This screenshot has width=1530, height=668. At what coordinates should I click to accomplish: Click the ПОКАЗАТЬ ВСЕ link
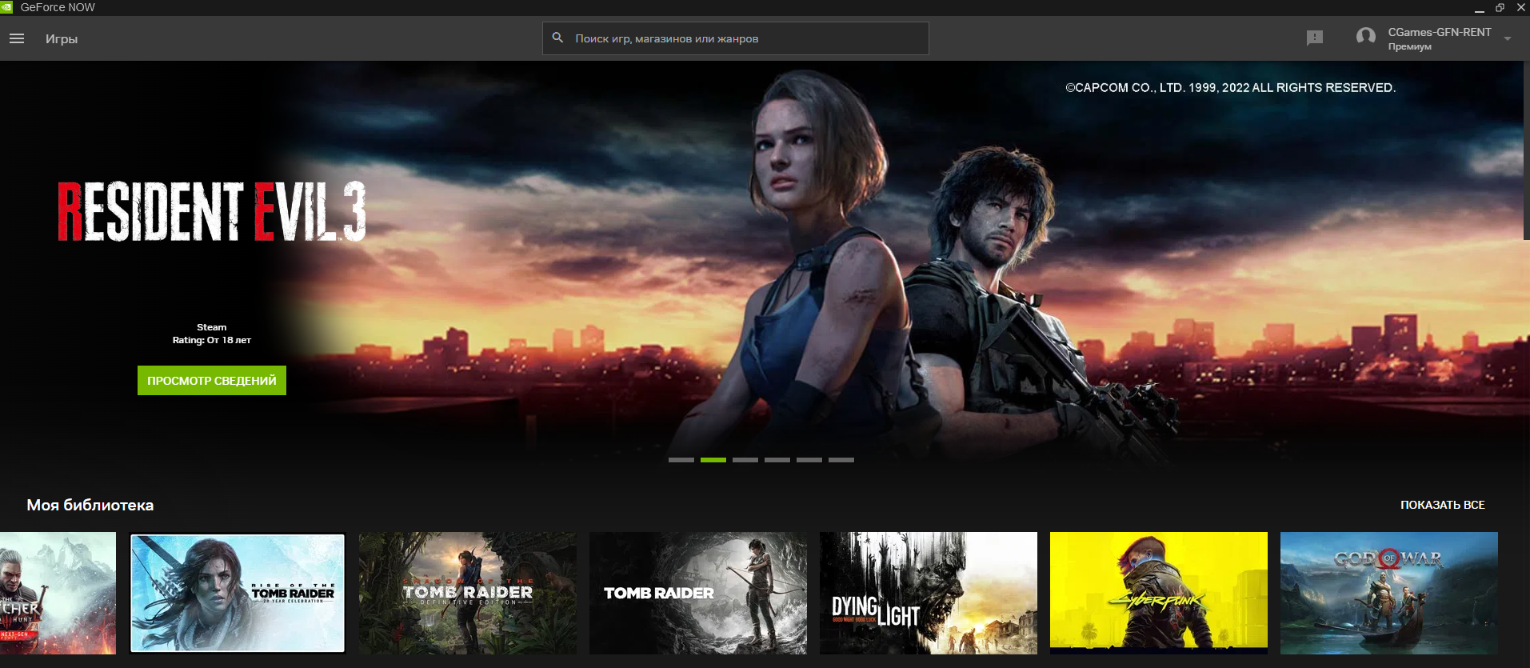click(1442, 505)
